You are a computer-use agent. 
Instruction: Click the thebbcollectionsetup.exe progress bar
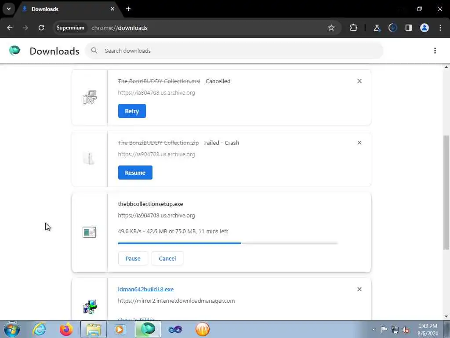[x=228, y=243]
